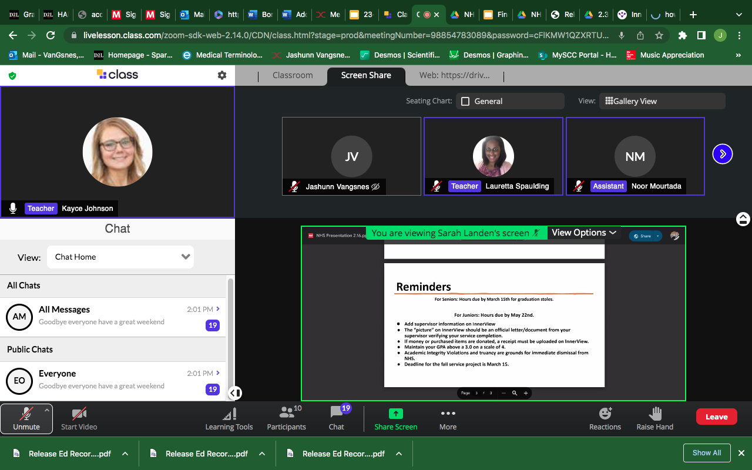Start Video with the camera icon

coord(79,418)
